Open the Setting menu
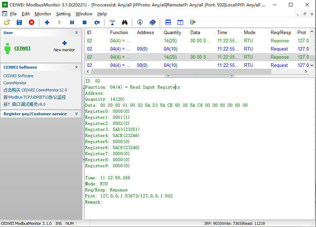This screenshot has height=227, width=316. coord(63,14)
